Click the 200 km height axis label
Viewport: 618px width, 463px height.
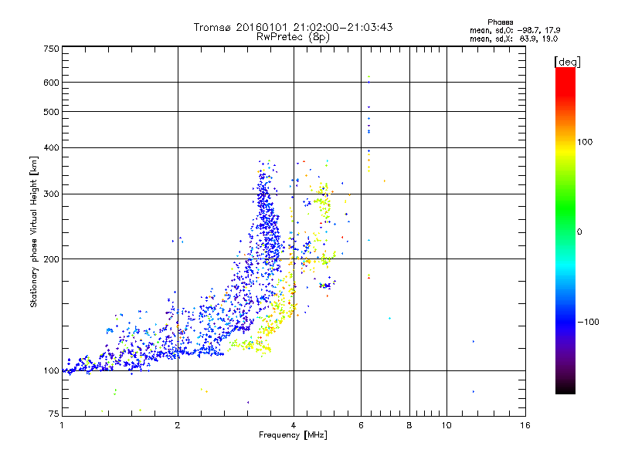[51, 259]
